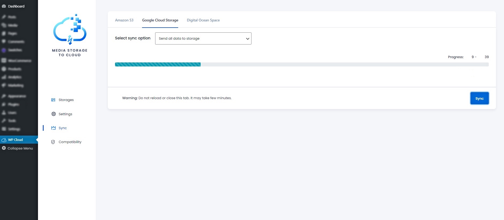Click the Storages image icon
The height and width of the screenshot is (220, 504).
pyautogui.click(x=53, y=100)
